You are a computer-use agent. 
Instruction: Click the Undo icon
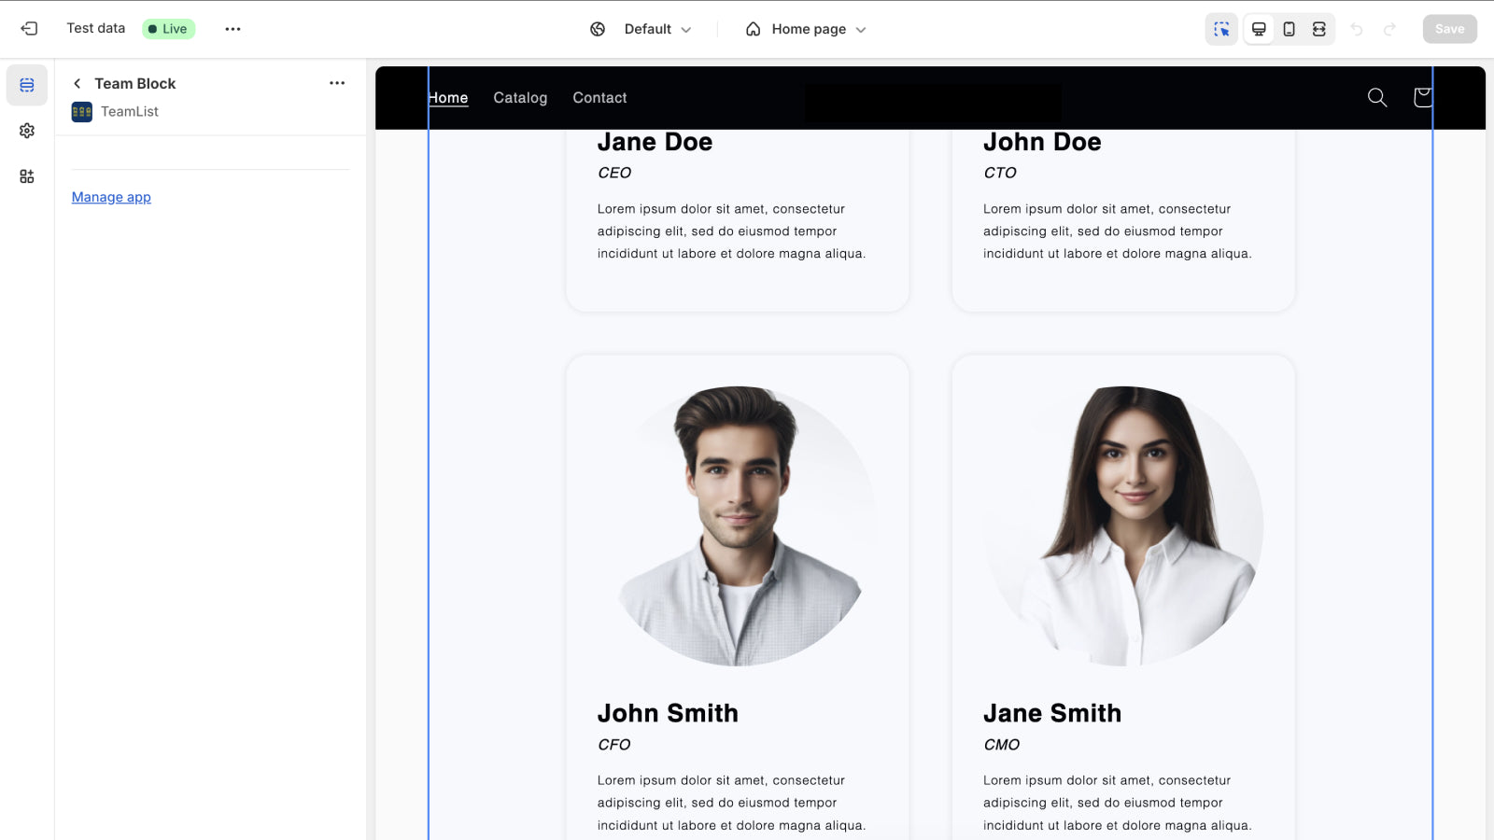[1359, 29]
